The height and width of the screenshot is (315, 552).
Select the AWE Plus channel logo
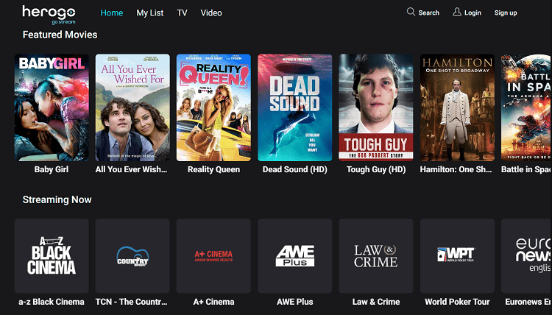pyautogui.click(x=294, y=256)
